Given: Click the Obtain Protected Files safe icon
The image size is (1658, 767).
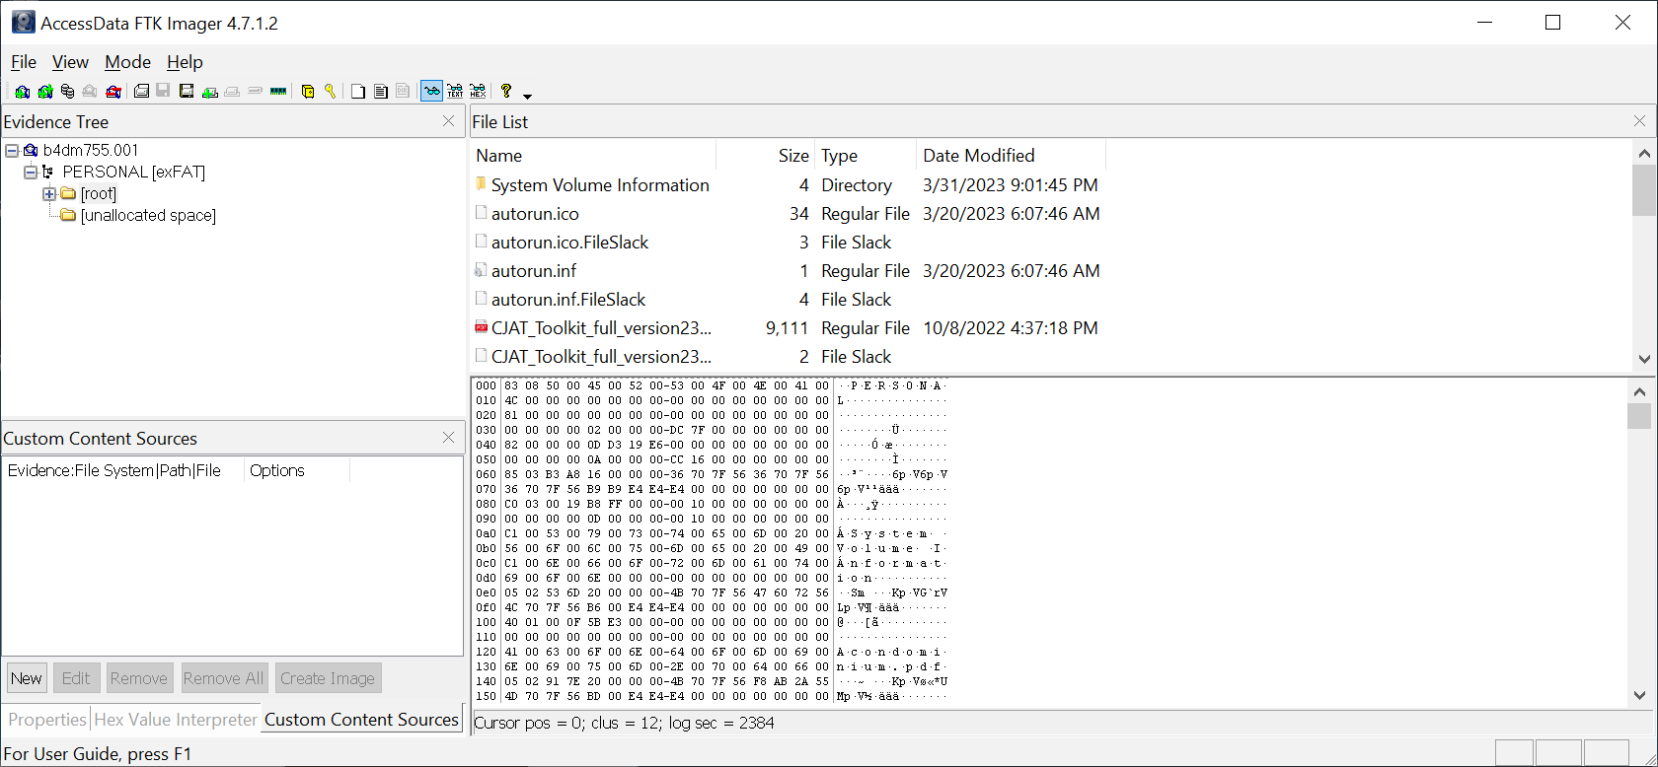Looking at the screenshot, I should tap(308, 92).
